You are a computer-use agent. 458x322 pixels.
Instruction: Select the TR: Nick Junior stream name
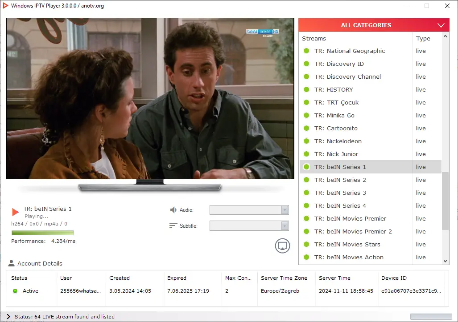point(336,154)
